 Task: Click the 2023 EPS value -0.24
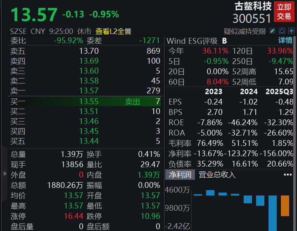coord(213,102)
